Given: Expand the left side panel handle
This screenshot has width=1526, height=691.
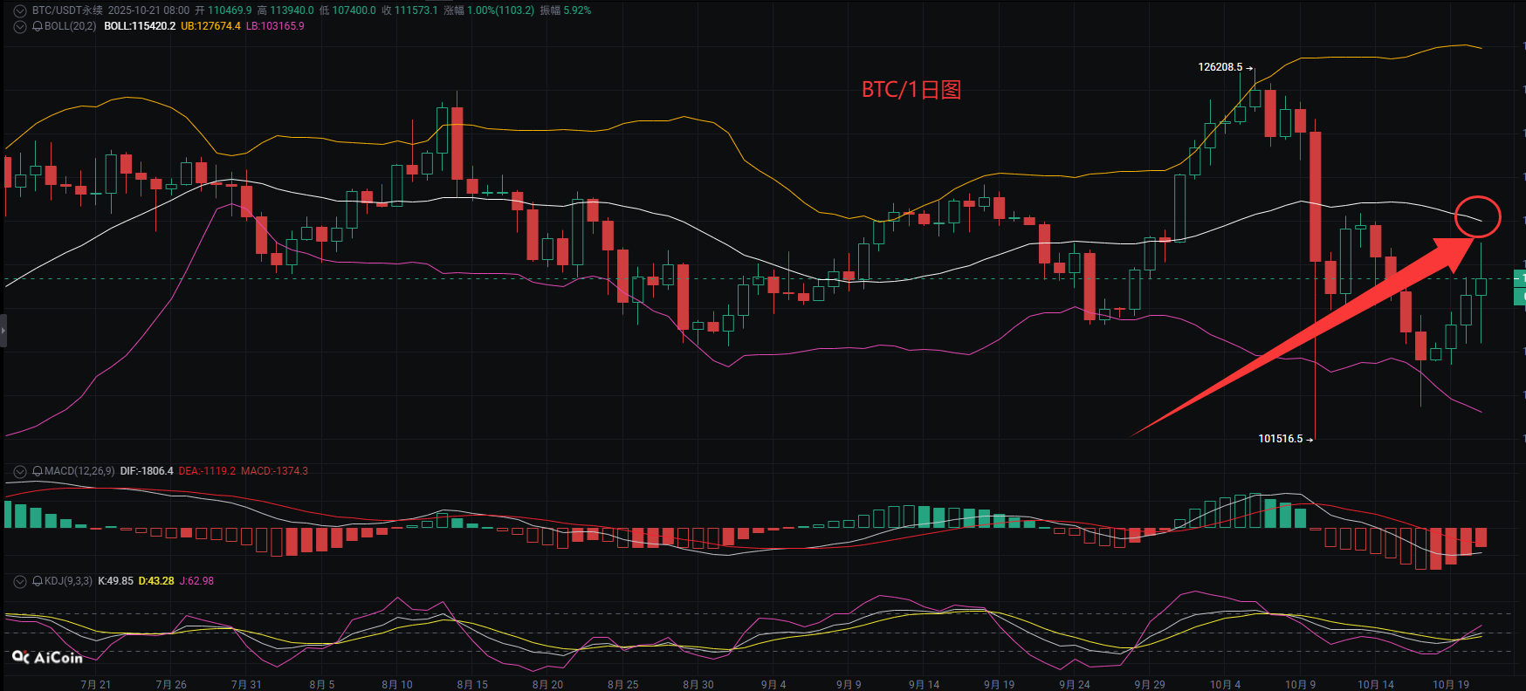Looking at the screenshot, I should [3, 332].
